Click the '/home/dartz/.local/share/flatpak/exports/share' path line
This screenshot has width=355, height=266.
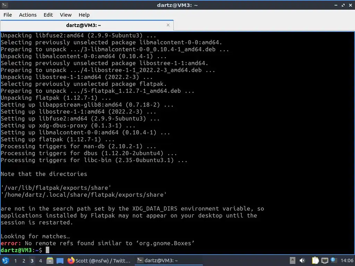[x=84, y=195]
